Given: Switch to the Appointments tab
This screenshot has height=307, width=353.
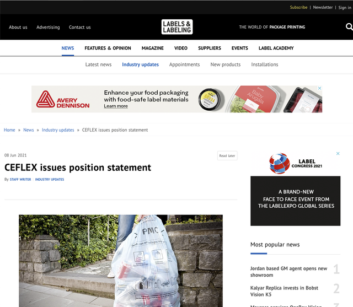Looking at the screenshot, I should 184,64.
